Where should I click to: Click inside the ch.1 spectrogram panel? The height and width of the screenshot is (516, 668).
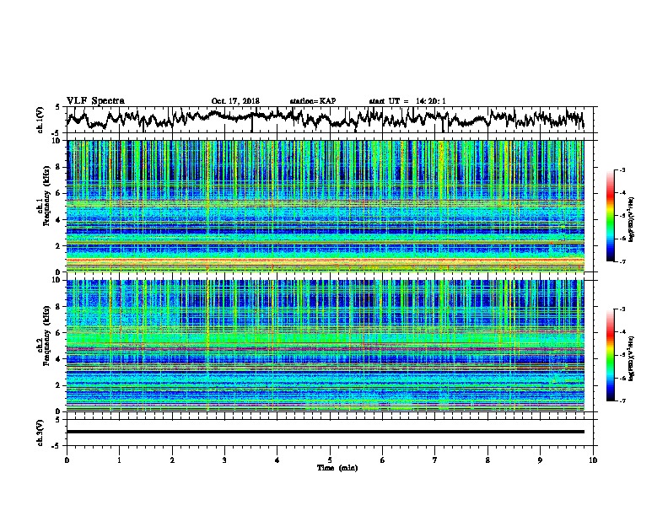[x=325, y=206]
